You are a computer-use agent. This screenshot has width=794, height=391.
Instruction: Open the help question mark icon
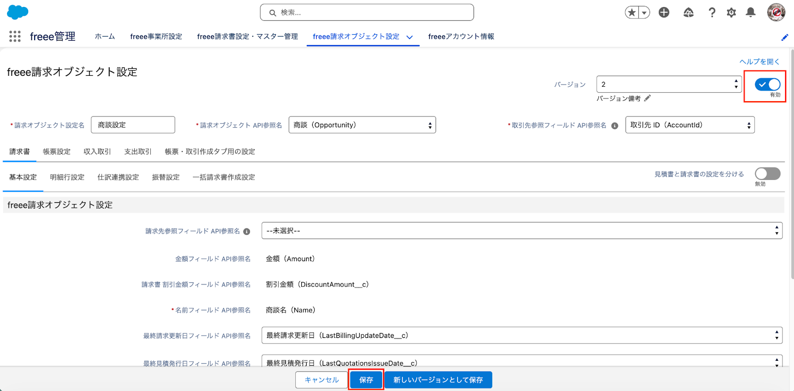(712, 12)
